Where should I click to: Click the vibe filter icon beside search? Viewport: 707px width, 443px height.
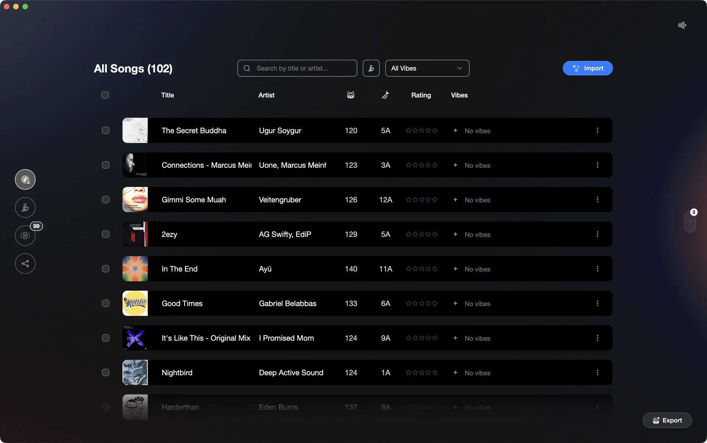(371, 68)
